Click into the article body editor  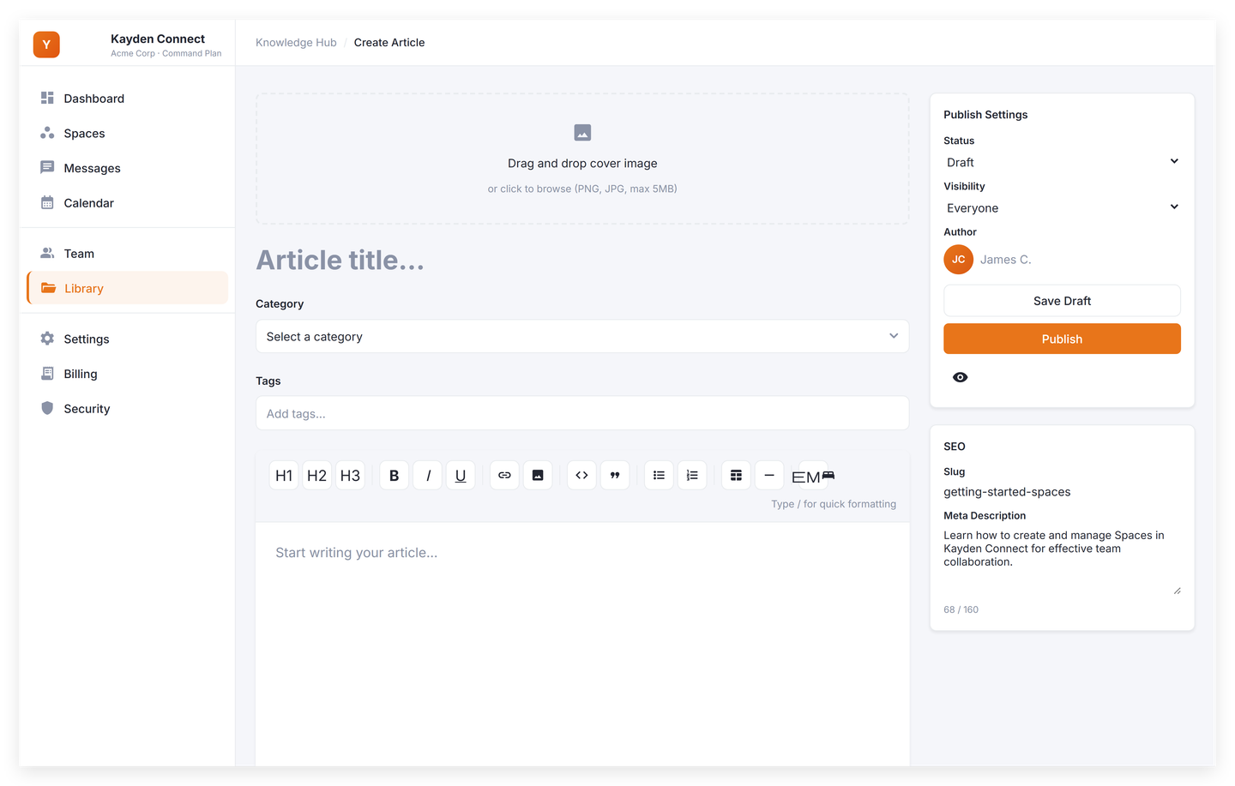[x=582, y=643]
